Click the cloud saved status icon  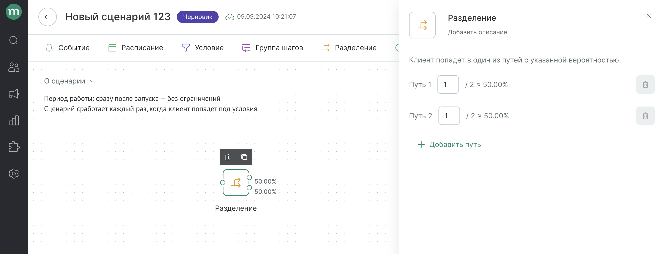pyautogui.click(x=230, y=17)
